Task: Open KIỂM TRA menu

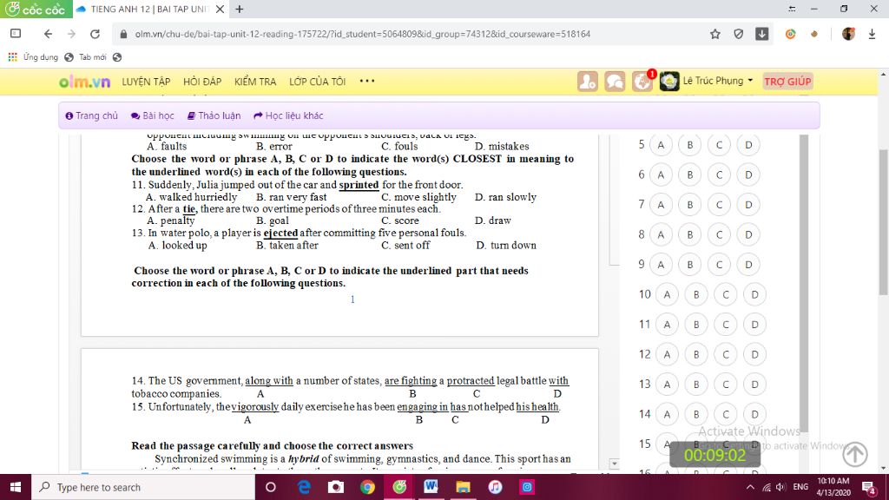Action: [255, 82]
